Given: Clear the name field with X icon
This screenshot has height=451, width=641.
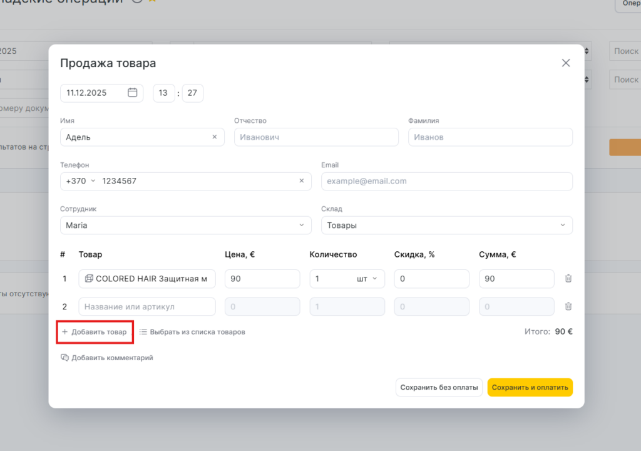Looking at the screenshot, I should pos(214,137).
